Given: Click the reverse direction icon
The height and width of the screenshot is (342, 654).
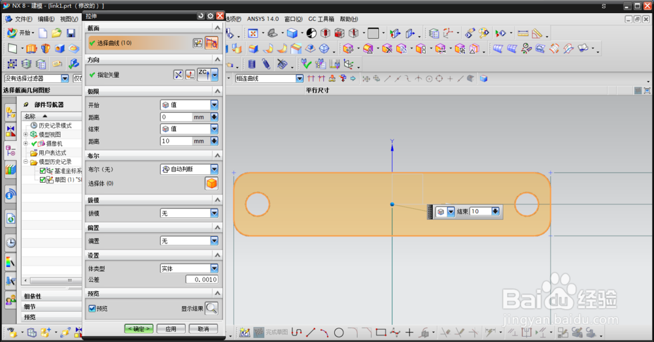Looking at the screenshot, I should click(x=178, y=75).
